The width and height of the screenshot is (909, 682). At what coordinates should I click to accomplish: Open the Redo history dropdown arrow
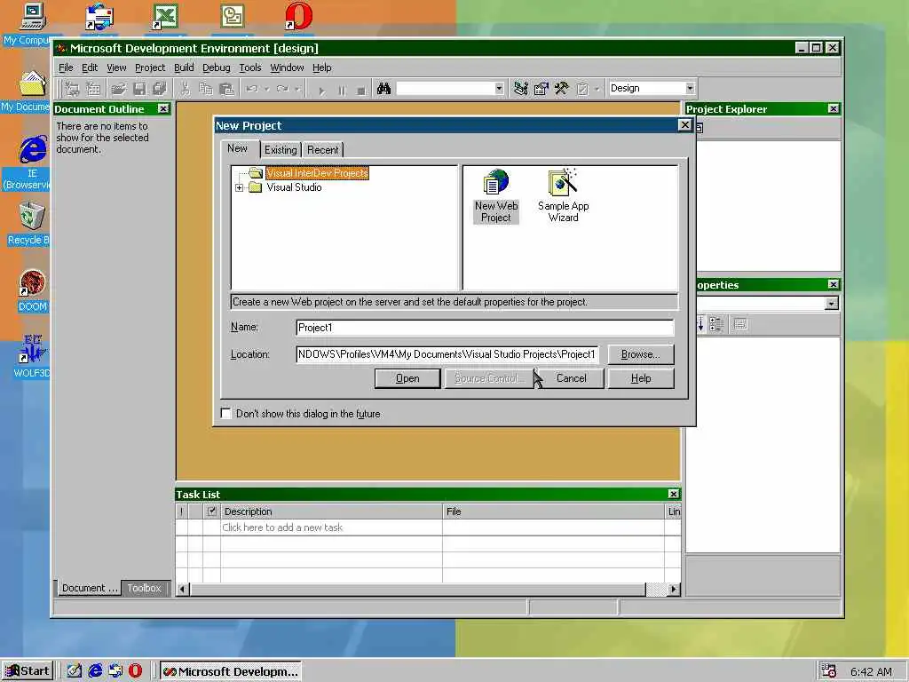pyautogui.click(x=296, y=90)
